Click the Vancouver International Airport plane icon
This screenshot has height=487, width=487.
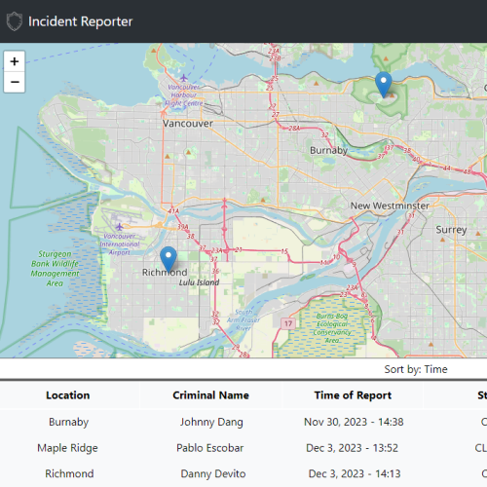point(119,227)
